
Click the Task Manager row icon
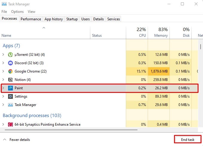coord(10,105)
